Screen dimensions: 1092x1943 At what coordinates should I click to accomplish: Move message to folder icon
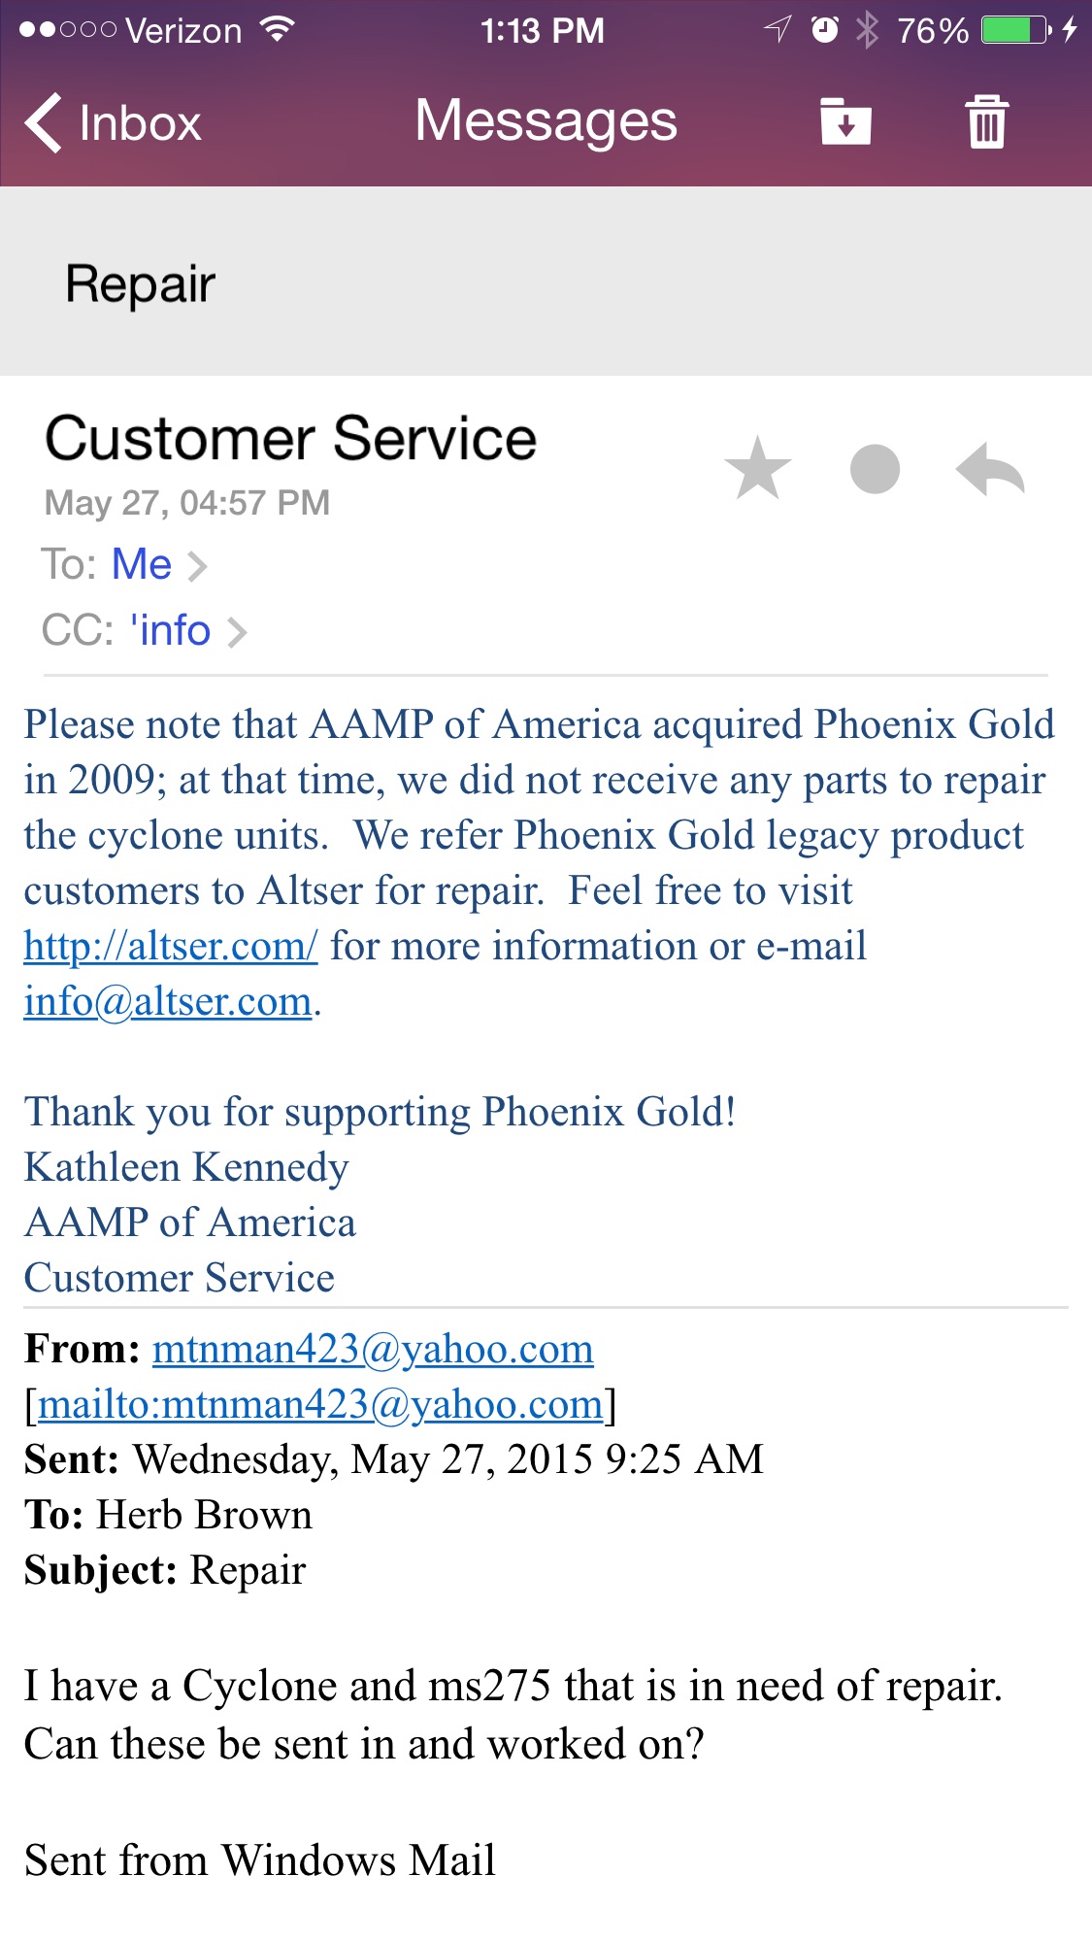[845, 122]
